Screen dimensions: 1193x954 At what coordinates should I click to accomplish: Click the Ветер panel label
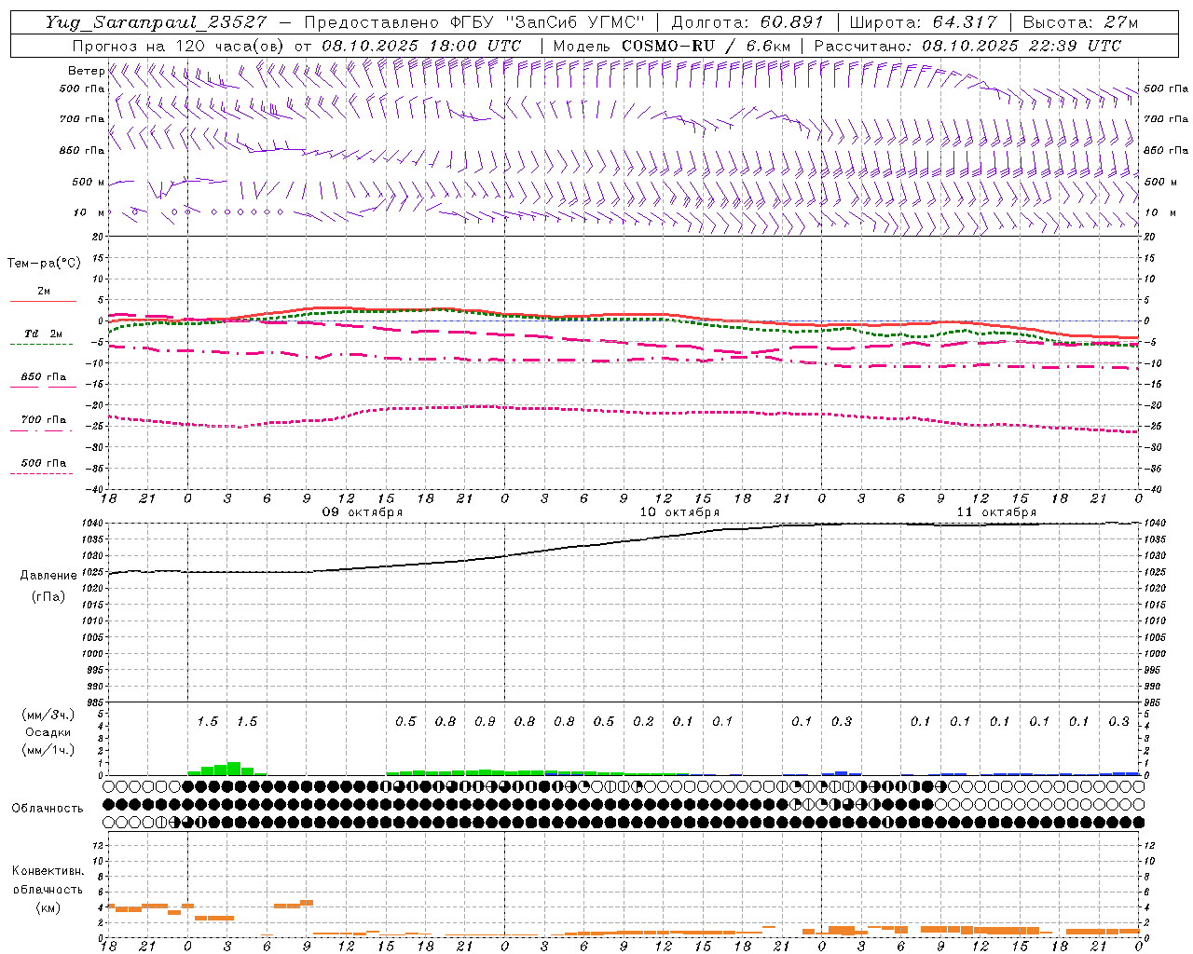pyautogui.click(x=86, y=71)
